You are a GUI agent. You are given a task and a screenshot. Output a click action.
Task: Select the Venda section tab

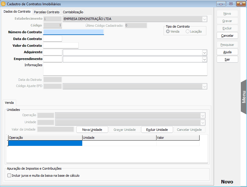point(9,103)
